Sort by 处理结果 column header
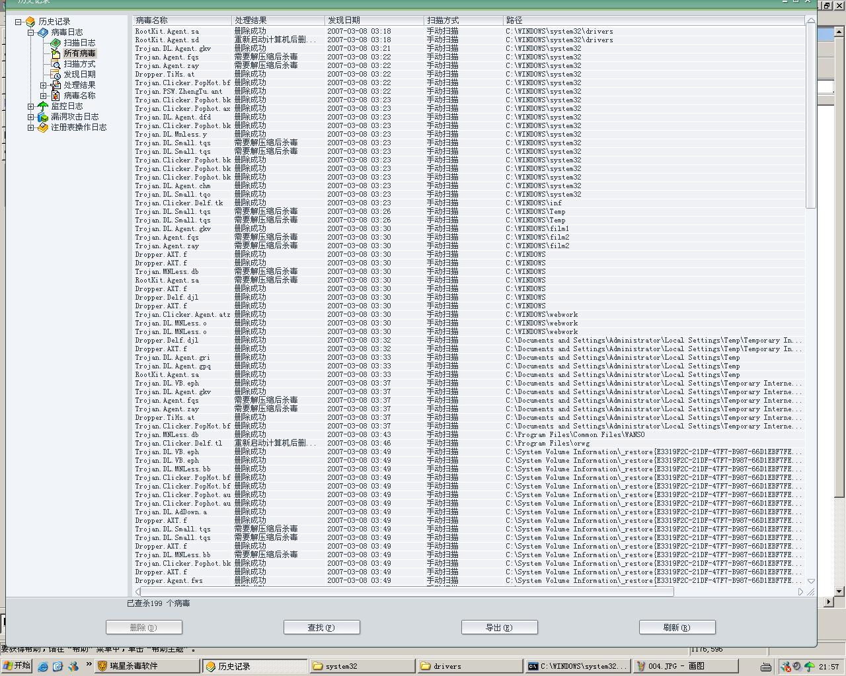Screen dimensions: 846x676 click(x=278, y=20)
